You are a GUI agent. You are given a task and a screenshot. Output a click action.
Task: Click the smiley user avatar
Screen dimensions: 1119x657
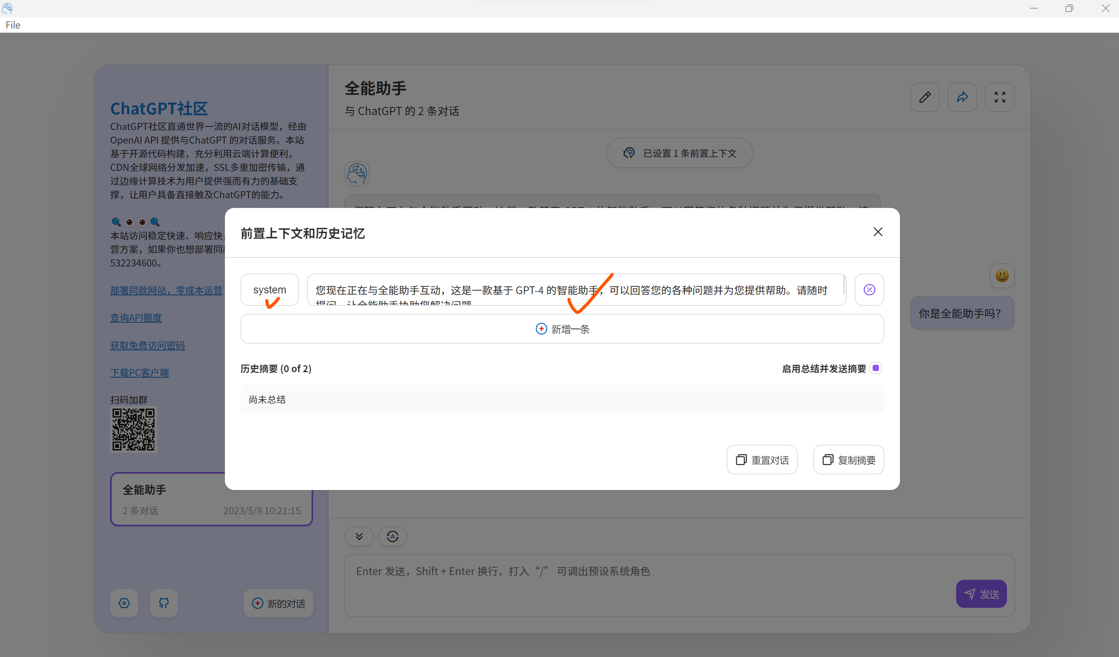coord(1002,276)
